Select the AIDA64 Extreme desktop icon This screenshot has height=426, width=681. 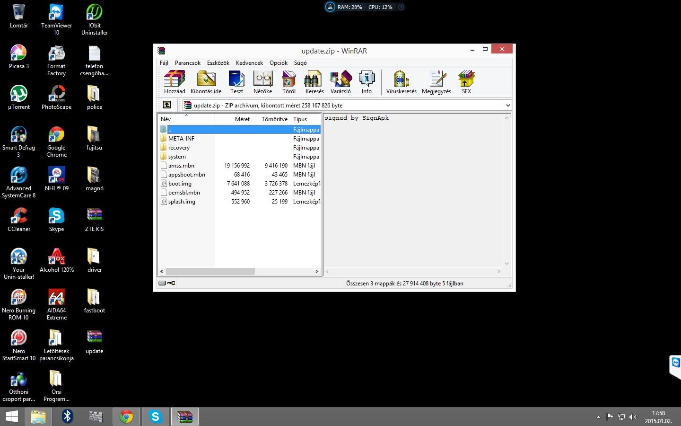pyautogui.click(x=56, y=305)
